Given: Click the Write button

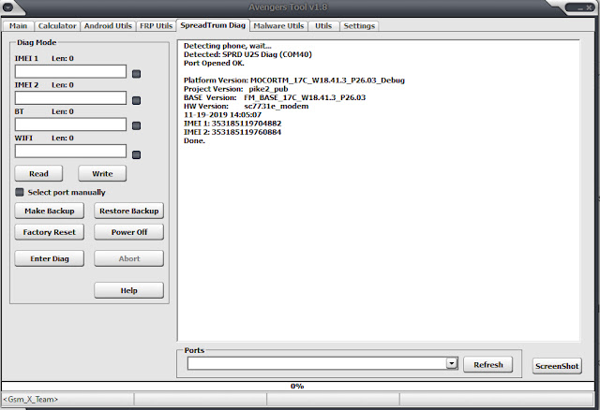Looking at the screenshot, I should (x=102, y=173).
